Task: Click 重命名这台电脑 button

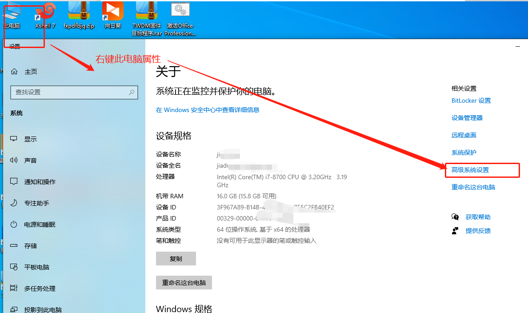Action: [x=184, y=282]
